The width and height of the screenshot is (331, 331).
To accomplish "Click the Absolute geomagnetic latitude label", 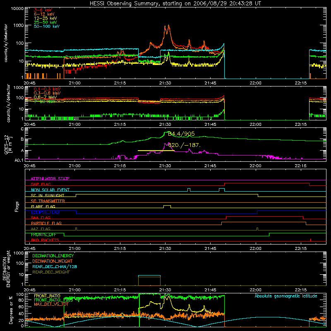I will pos(286,296).
